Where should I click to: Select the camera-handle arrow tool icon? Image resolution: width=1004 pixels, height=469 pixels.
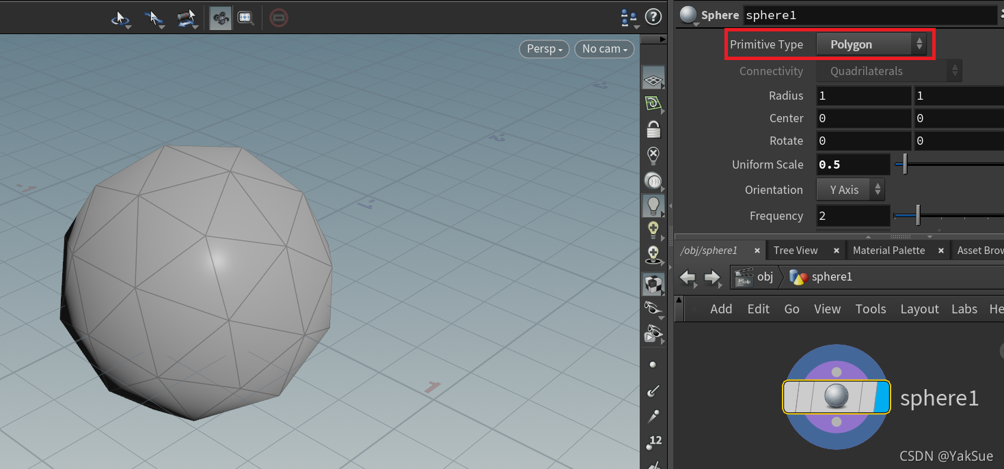[x=187, y=18]
